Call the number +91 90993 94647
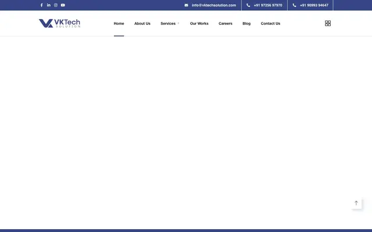 click(314, 5)
